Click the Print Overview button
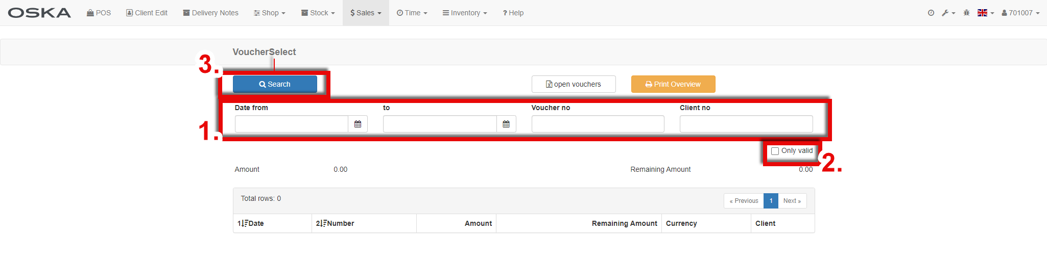1047x260 pixels. tap(673, 84)
